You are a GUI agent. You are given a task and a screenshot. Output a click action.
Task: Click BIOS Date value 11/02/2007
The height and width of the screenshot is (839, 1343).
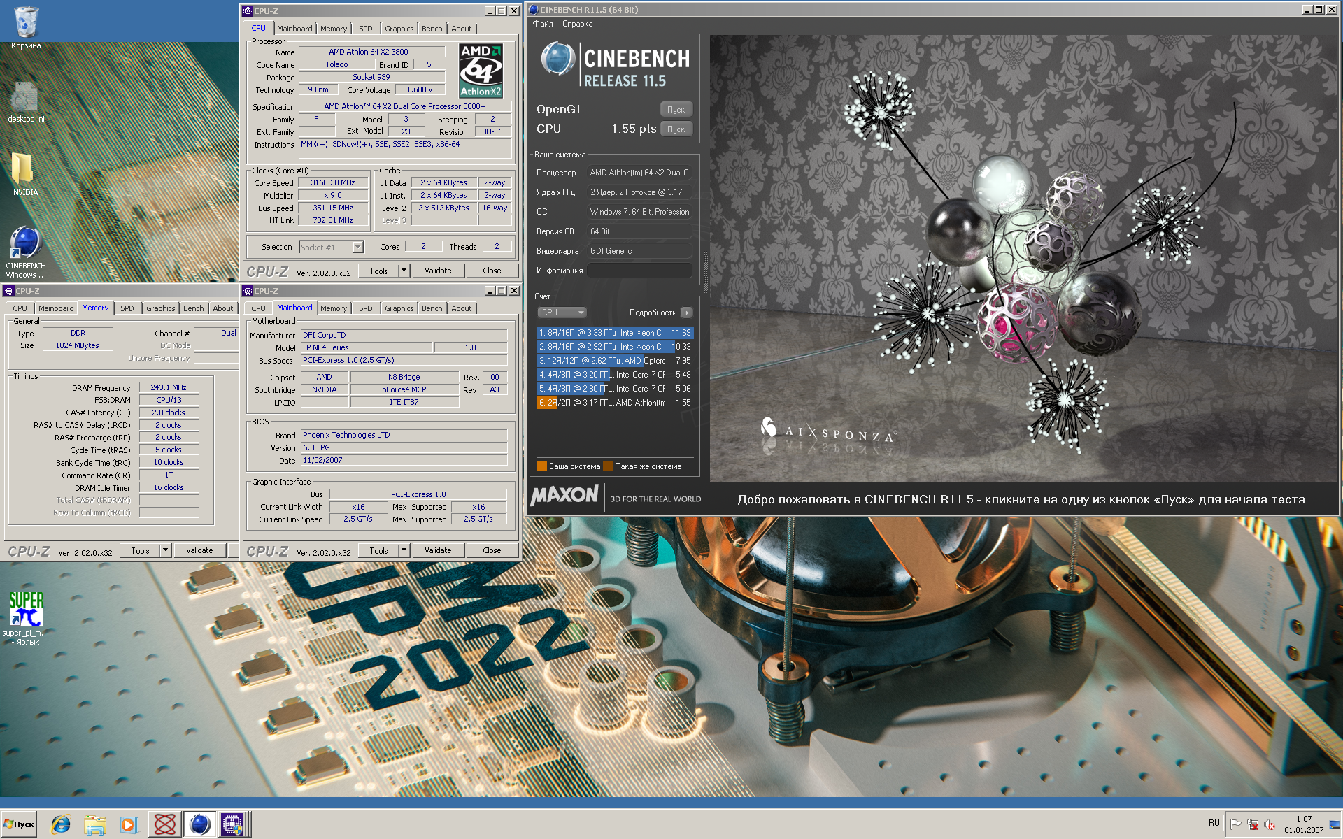(x=404, y=460)
